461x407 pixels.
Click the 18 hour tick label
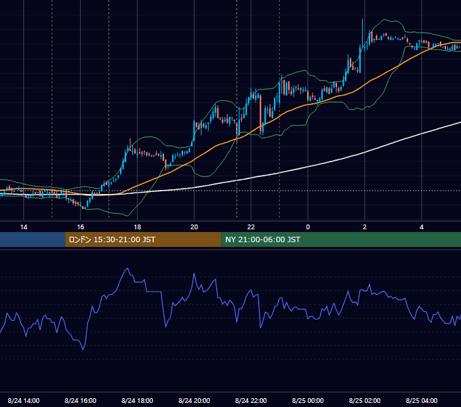(138, 227)
